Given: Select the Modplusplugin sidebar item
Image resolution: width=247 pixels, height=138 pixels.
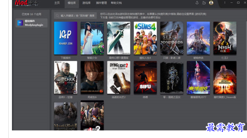Looking at the screenshot, I should pos(32,23).
